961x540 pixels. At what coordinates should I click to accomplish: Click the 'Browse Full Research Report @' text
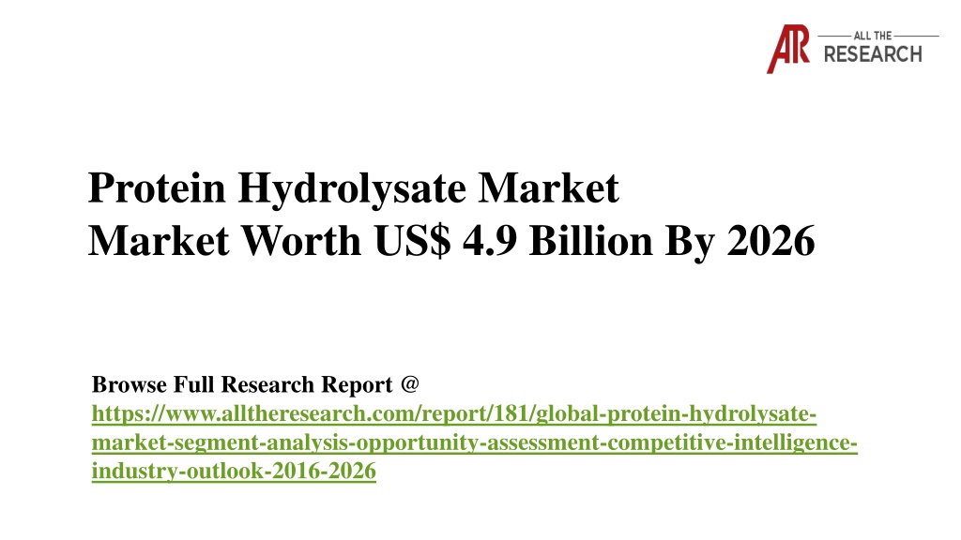[255, 384]
